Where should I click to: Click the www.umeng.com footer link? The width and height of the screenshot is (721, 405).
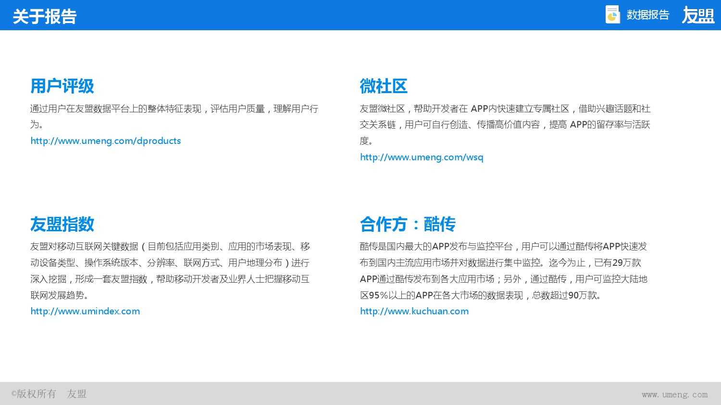[x=675, y=394]
